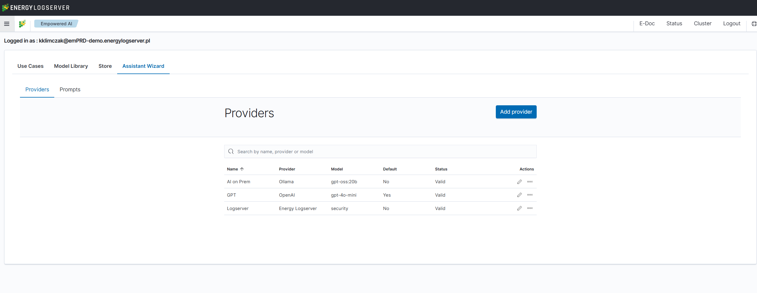Click the Add provider button
757x293 pixels.
point(516,112)
